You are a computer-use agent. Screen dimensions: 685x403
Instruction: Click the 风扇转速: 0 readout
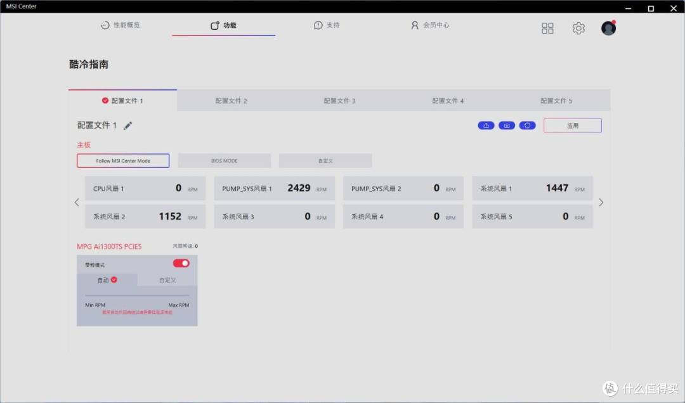[x=185, y=246]
